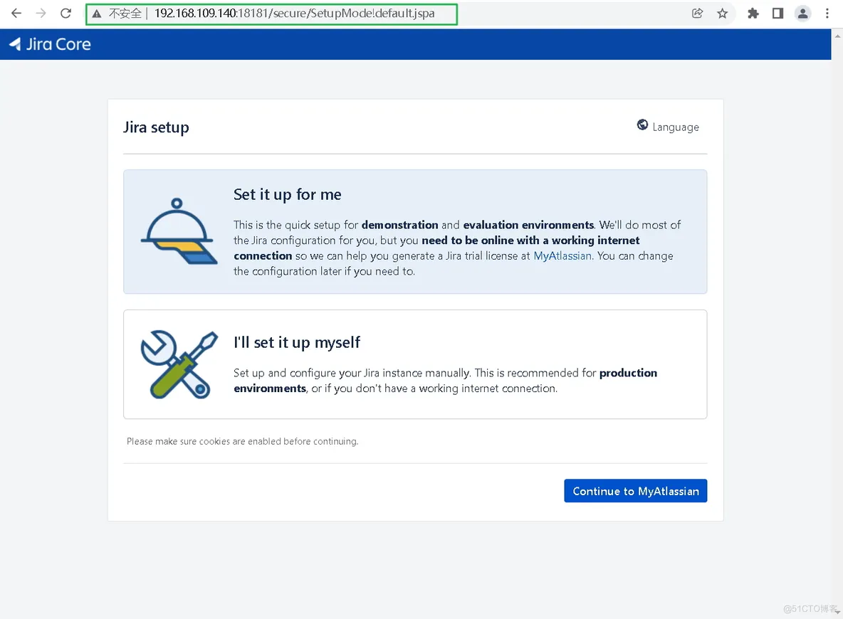Go back using the browser back arrow

tap(16, 14)
